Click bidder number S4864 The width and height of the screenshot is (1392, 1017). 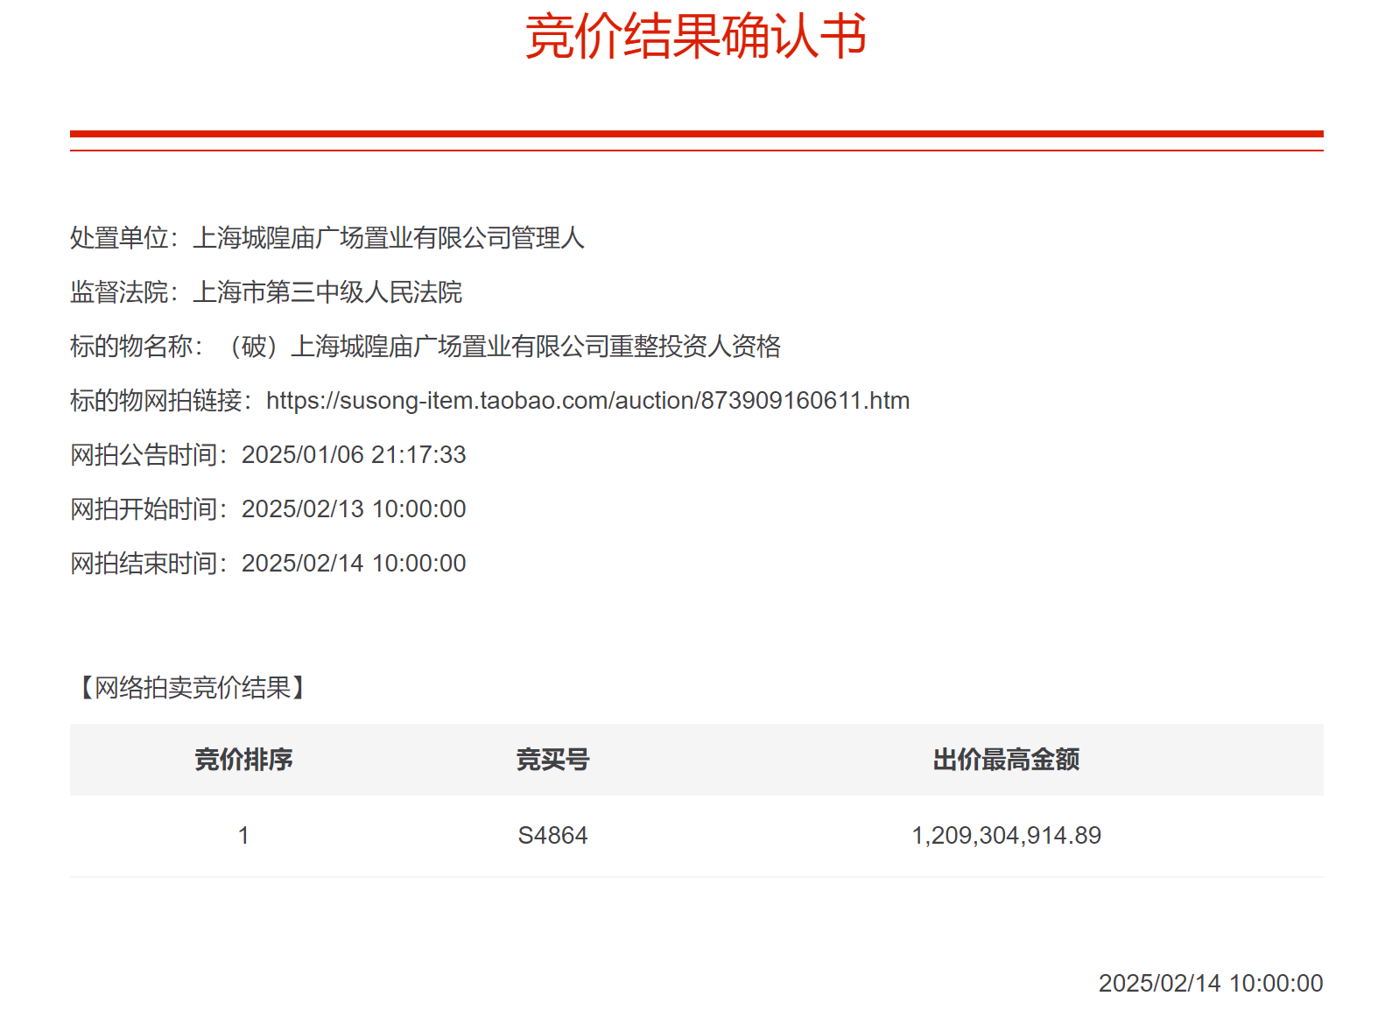(552, 836)
